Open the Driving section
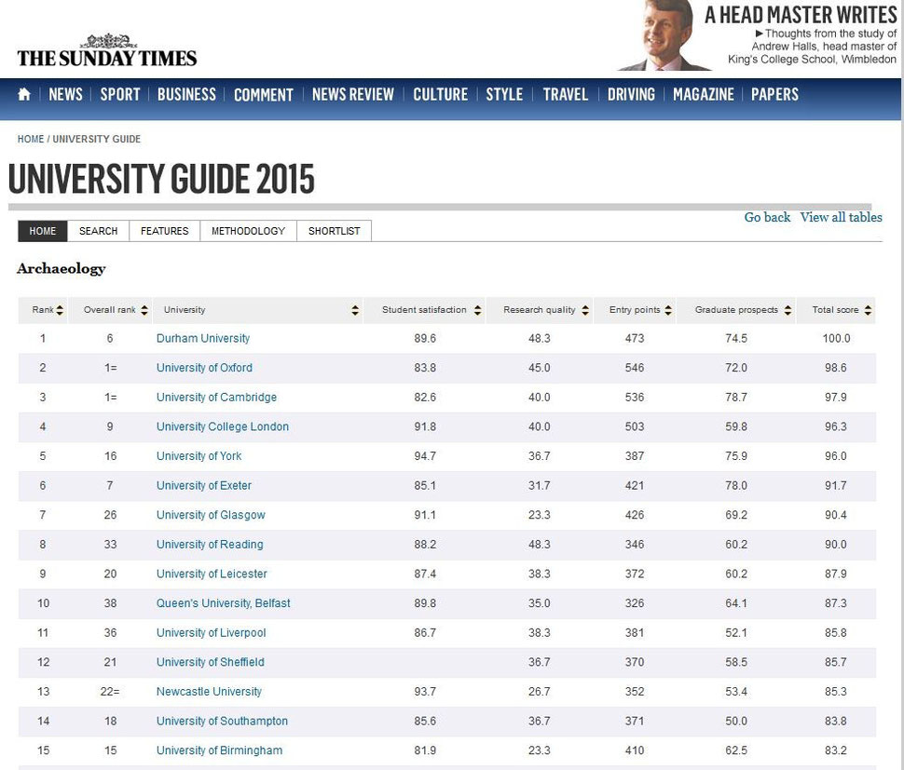The image size is (904, 770). [x=631, y=94]
